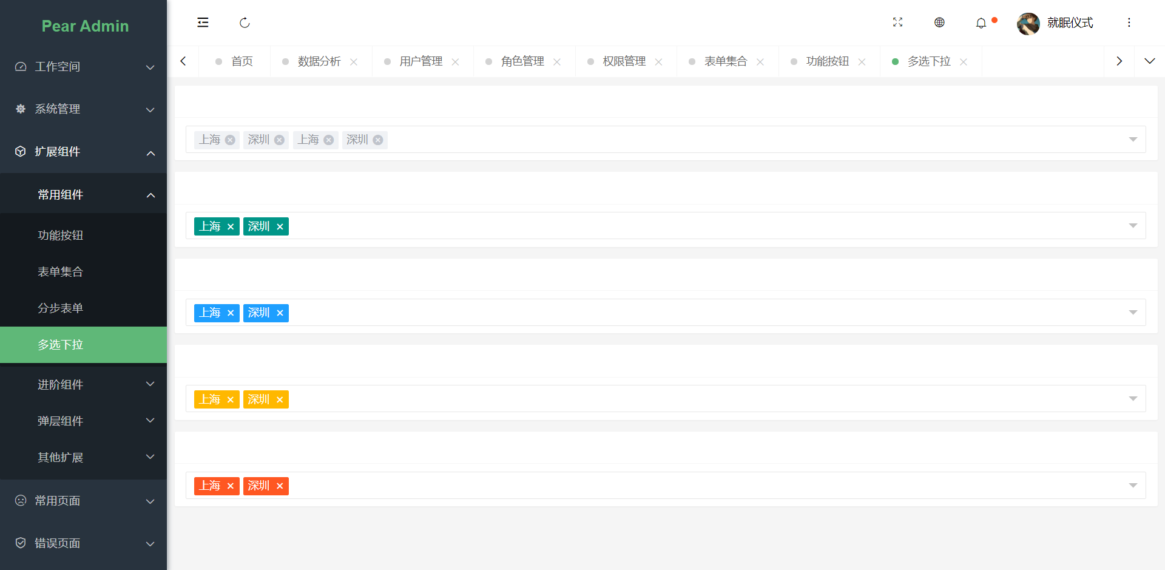Select the 多选下拉 sidebar item

tap(83, 345)
